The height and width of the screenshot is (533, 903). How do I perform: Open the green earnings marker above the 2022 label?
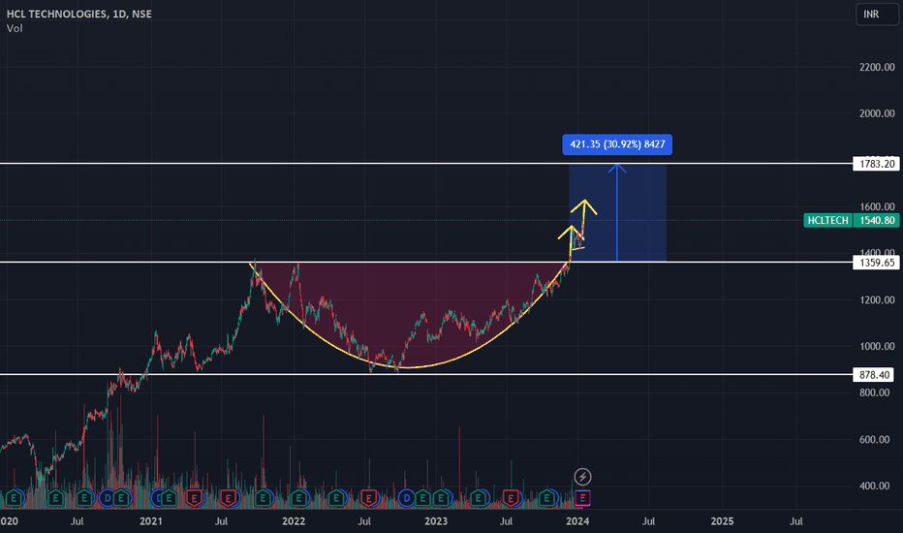[298, 498]
